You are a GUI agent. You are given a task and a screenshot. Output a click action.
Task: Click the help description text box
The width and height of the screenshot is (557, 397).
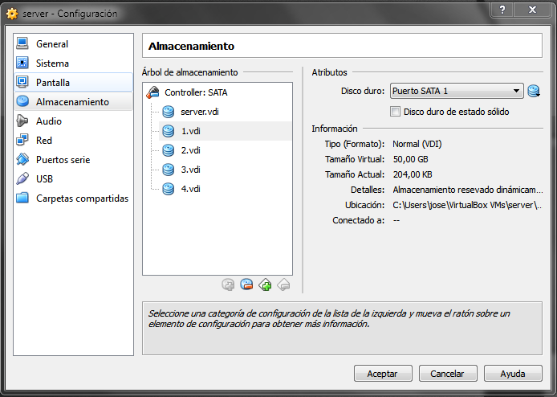point(342,328)
